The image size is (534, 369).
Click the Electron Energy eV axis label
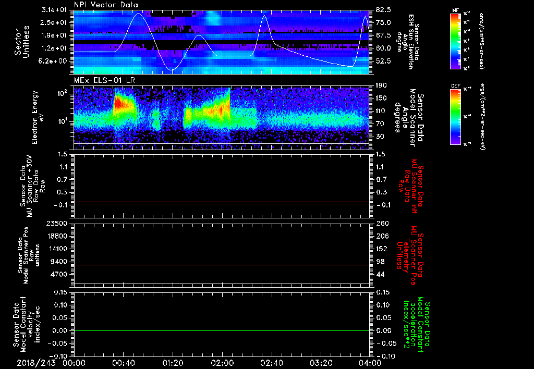(38, 117)
